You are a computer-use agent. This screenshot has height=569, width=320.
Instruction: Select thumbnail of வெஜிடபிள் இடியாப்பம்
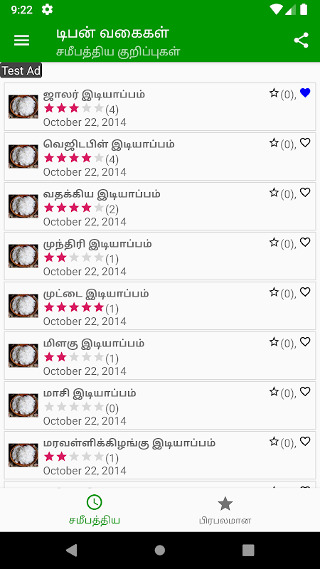coord(23,156)
